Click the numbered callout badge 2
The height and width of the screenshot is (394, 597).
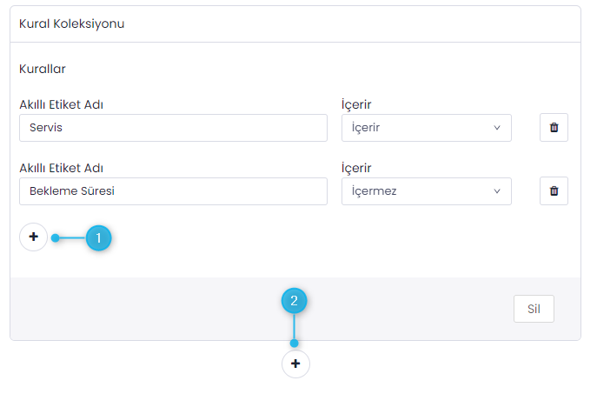tap(295, 301)
